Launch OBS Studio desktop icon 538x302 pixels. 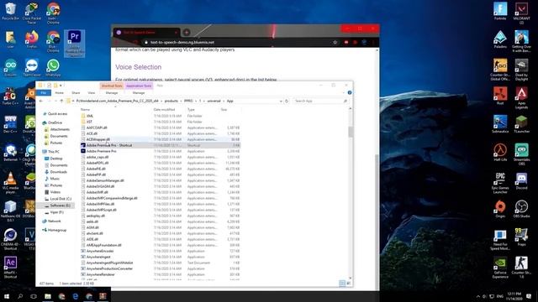(x=521, y=209)
